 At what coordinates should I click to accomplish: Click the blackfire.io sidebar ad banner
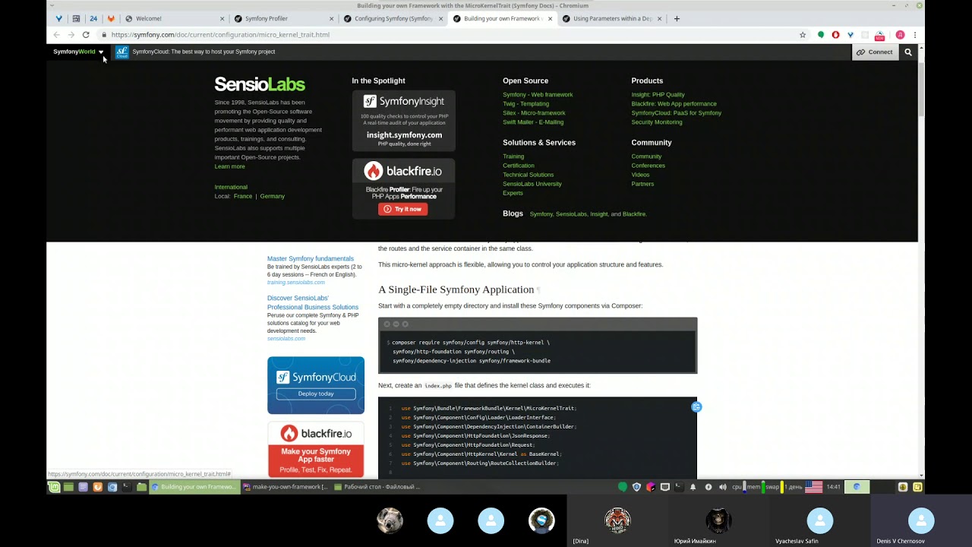click(x=316, y=450)
